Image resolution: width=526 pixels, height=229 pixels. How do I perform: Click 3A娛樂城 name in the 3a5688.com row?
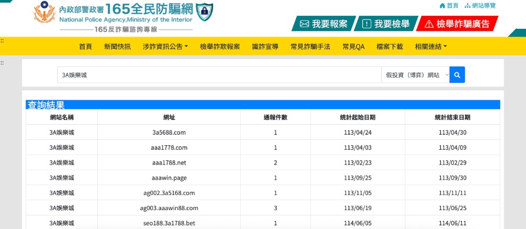point(62,133)
